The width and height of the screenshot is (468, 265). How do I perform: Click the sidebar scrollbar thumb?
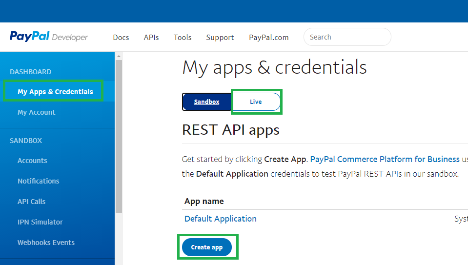(119, 136)
